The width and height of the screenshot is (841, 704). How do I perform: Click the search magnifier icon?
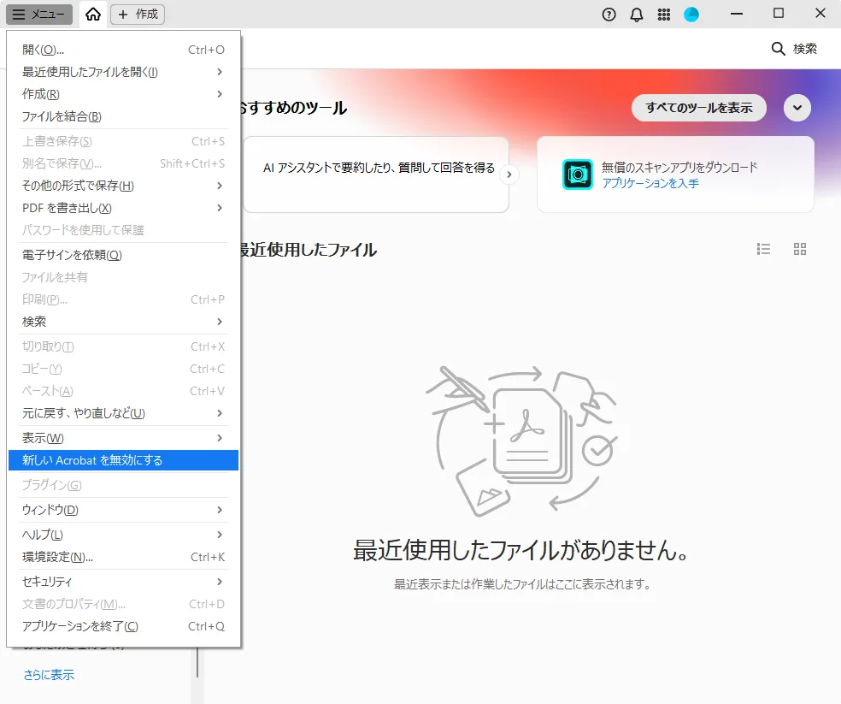click(779, 49)
